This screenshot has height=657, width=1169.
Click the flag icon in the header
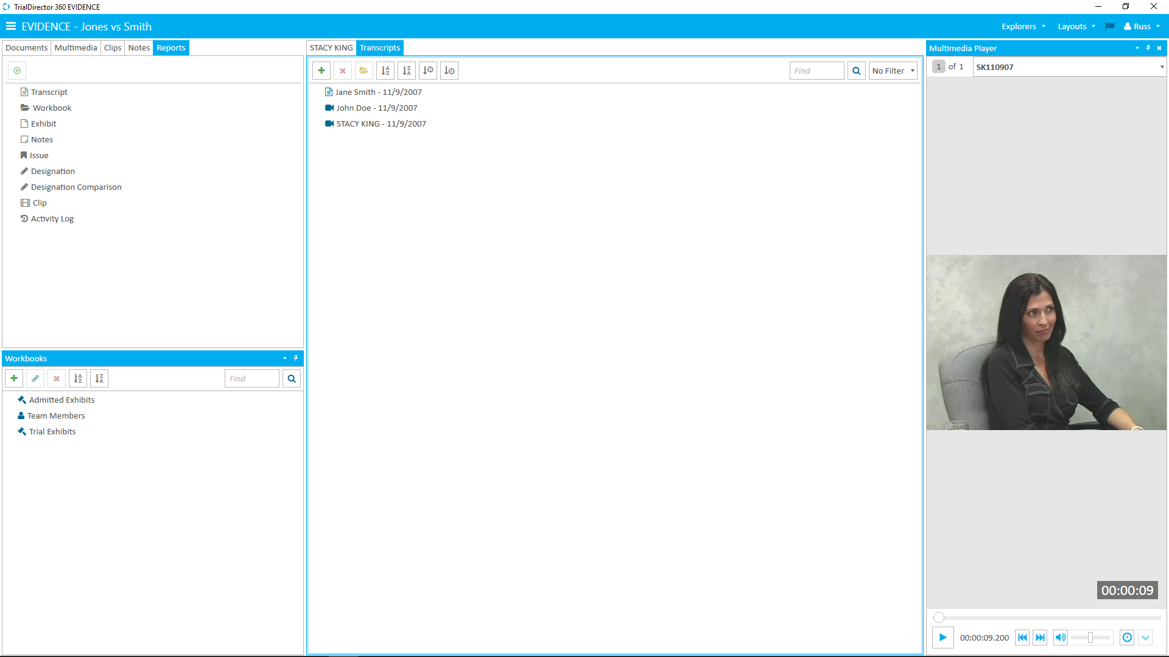click(1110, 26)
